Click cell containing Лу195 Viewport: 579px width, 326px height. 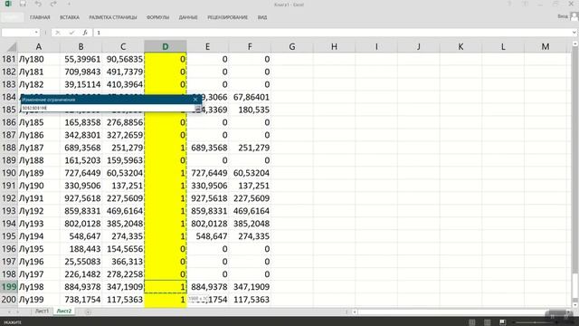pyautogui.click(x=38, y=249)
